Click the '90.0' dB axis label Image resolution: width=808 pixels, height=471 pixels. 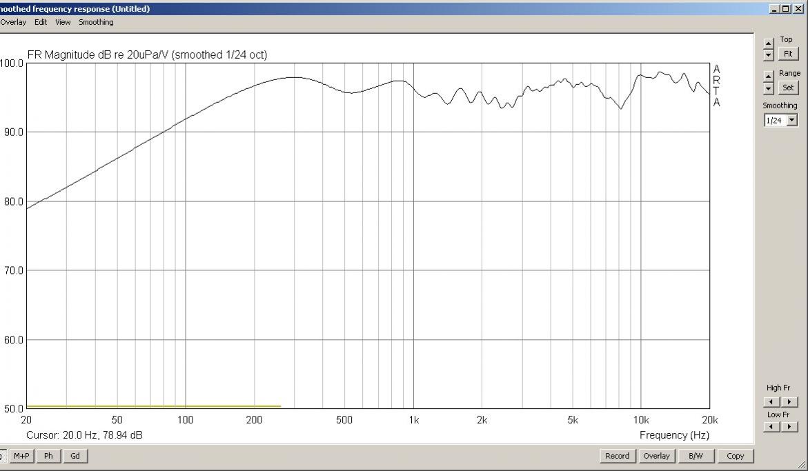[13, 132]
